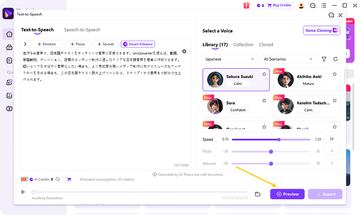Viewport: 361px width, 215px height.
Task: Click the UniConverter app logo
Action: (x=8, y=14)
